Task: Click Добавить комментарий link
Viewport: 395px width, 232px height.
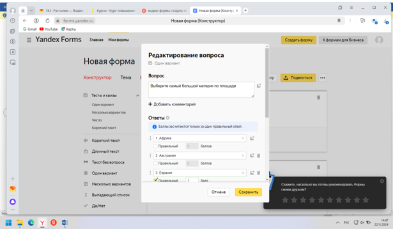Action: (172, 104)
